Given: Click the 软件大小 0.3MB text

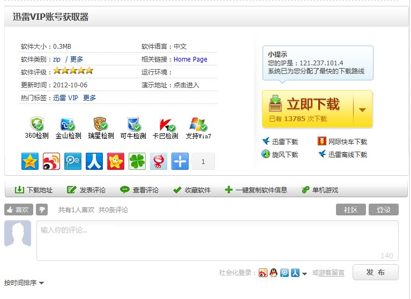Looking at the screenshot, I should point(46,47).
